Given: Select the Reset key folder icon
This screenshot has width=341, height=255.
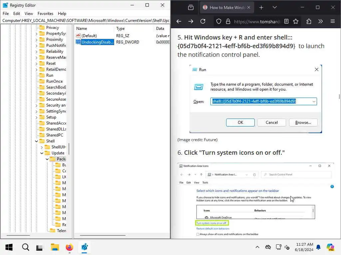Looking at the screenshot, I should coord(42,63).
